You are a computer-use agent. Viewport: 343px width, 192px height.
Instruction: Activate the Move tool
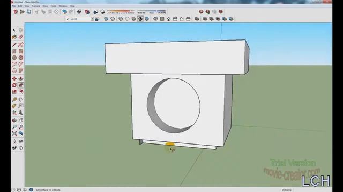[14, 78]
